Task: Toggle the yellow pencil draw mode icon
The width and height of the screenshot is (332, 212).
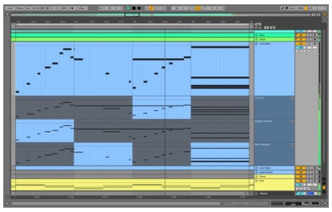Action: [x=151, y=8]
